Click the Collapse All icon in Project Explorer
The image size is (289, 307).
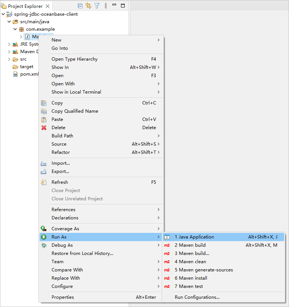click(x=80, y=6)
